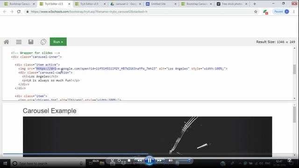Switch to the carousel-2 Google Drive tab

[126, 4]
